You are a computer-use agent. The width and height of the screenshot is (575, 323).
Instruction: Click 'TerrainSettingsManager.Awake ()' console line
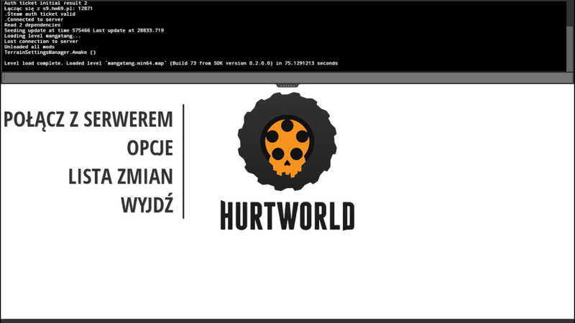click(50, 52)
